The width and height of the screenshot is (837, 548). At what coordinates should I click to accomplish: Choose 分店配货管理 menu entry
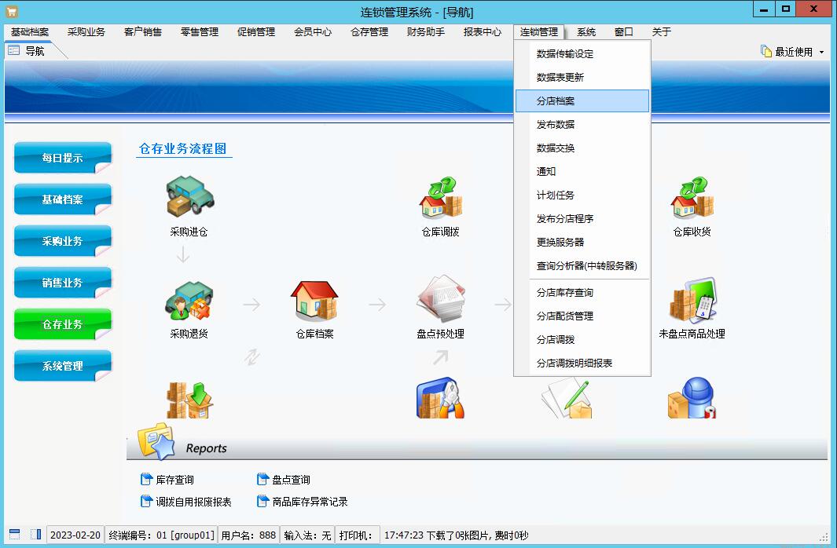pyautogui.click(x=582, y=316)
